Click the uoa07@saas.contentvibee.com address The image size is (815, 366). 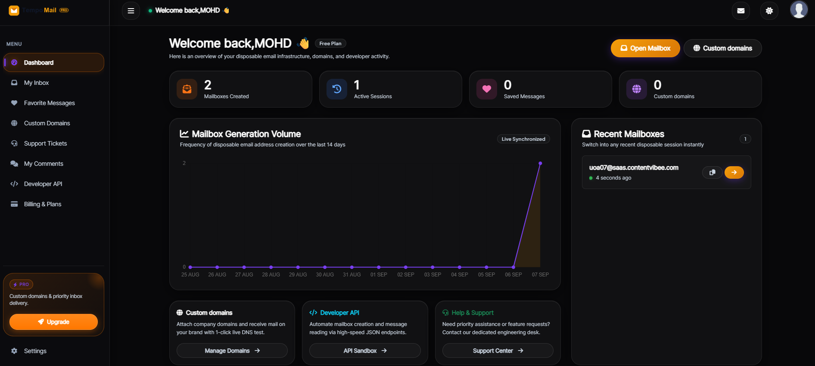[x=634, y=167]
